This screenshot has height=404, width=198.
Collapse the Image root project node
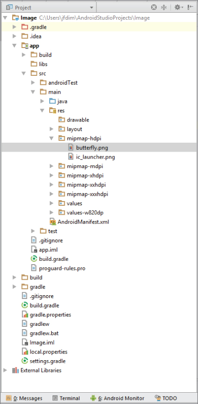pyautogui.click(x=5, y=18)
